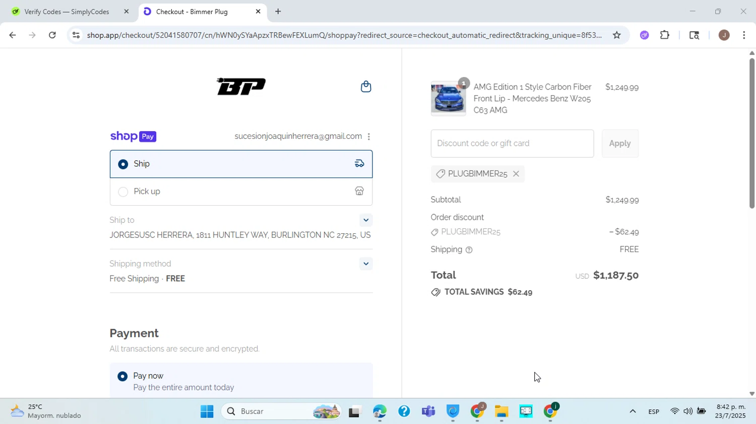
Task: Click the Discount code or gift card field
Action: coord(512,143)
